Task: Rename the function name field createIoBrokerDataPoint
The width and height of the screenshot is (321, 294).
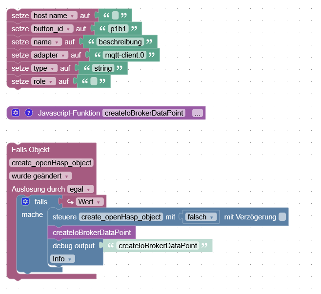Action: pos(144,113)
